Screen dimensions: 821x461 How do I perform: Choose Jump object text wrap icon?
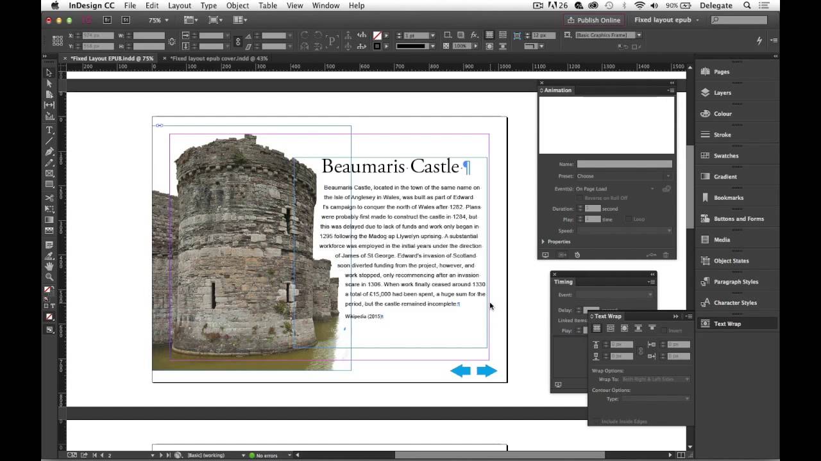coord(638,328)
